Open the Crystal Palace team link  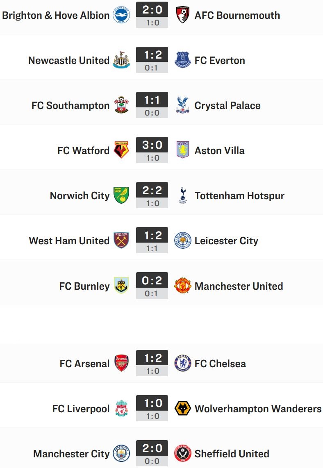click(x=227, y=105)
